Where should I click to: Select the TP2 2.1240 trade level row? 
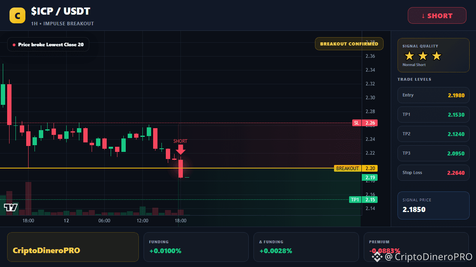click(434, 134)
